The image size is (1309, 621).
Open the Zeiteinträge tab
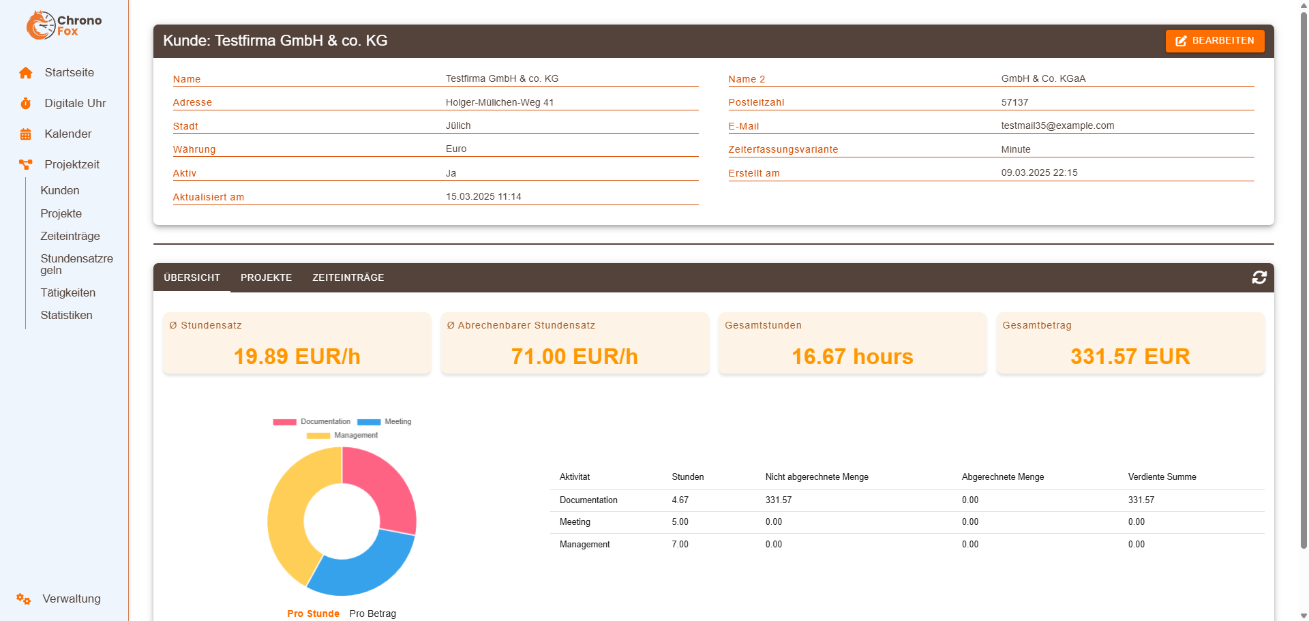pos(348,277)
